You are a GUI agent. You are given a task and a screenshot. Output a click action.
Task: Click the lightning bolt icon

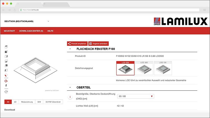click(x=6, y=86)
